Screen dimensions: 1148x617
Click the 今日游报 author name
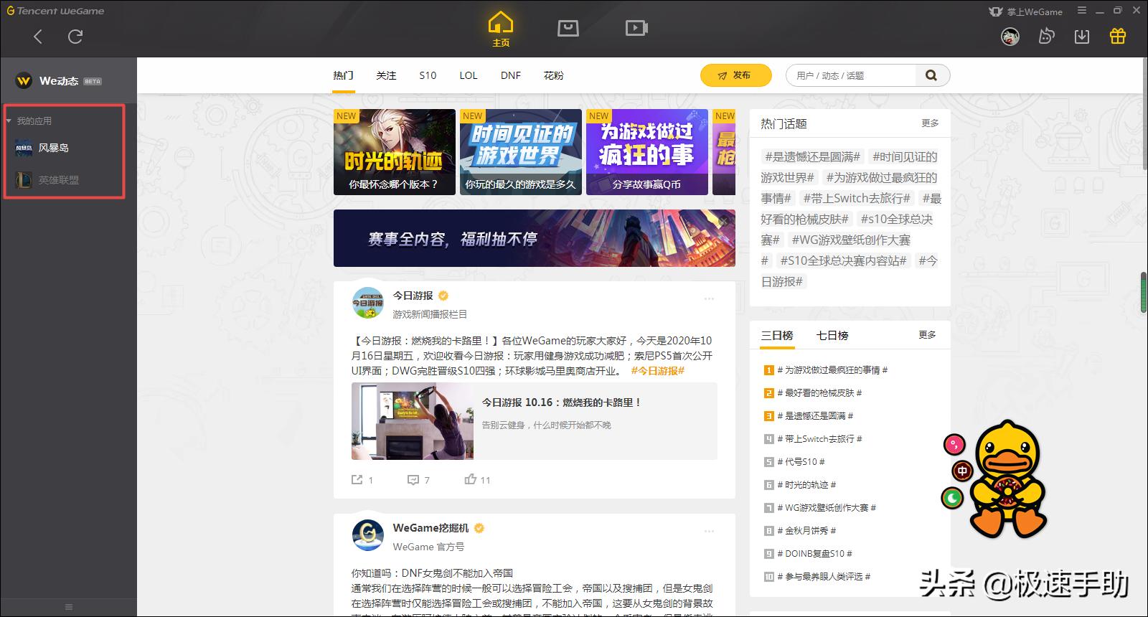point(413,296)
